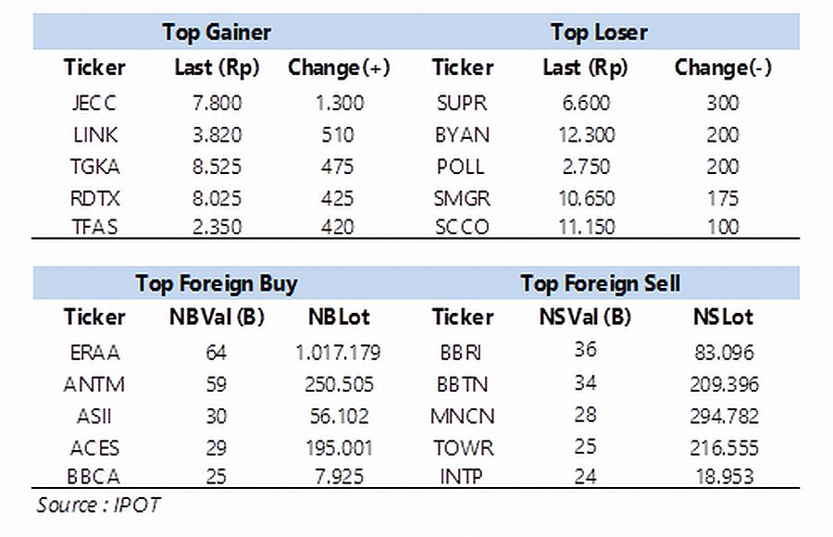This screenshot has width=833, height=537.
Task: Click the Top Gainer header
Action: click(x=217, y=31)
